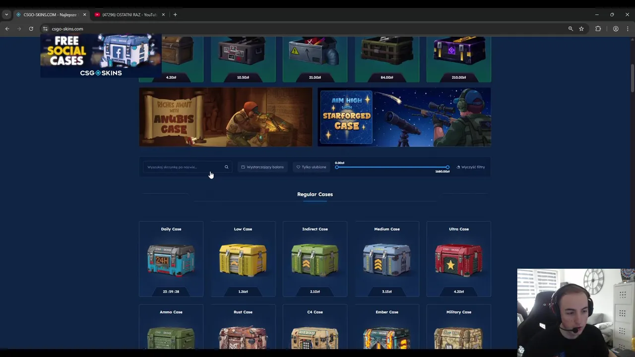Open the Anubis Case banner

pyautogui.click(x=226, y=117)
